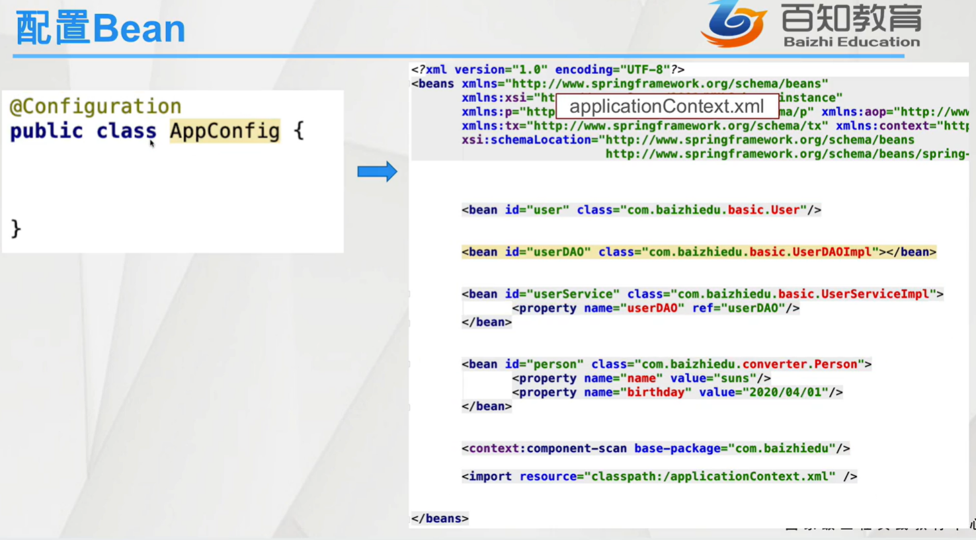
Task: Click the xsi:schemaLocation line
Action: (x=688, y=140)
